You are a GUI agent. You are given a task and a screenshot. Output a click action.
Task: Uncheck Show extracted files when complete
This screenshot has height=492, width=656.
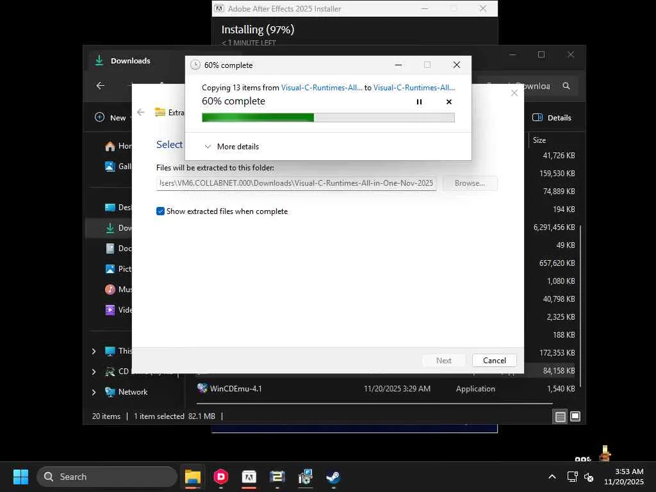click(160, 211)
